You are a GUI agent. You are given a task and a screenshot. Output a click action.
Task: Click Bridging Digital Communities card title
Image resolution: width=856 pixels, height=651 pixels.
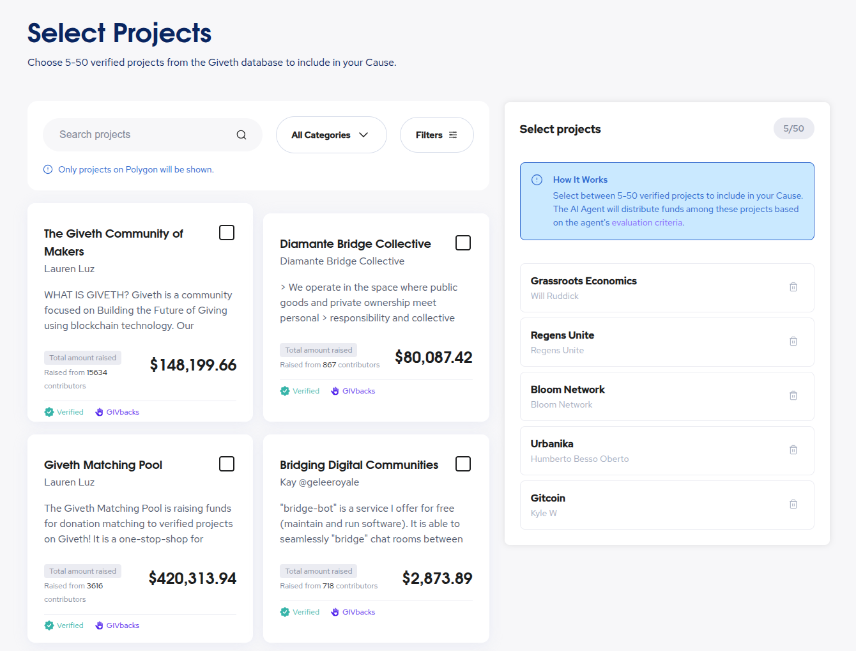359,465
